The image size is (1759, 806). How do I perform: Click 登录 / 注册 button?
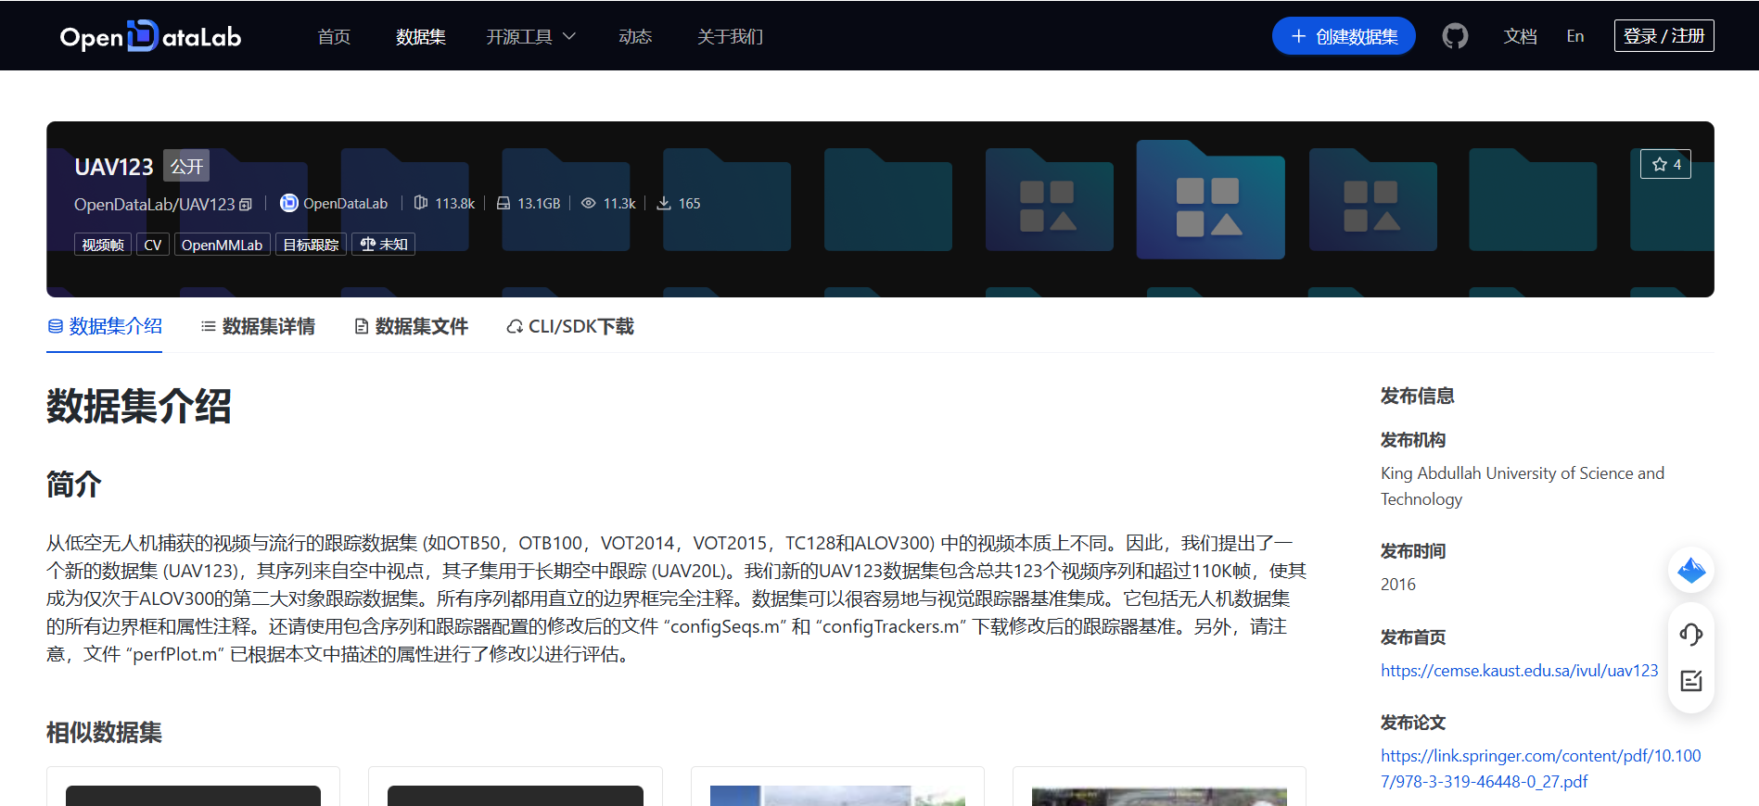[x=1664, y=36]
